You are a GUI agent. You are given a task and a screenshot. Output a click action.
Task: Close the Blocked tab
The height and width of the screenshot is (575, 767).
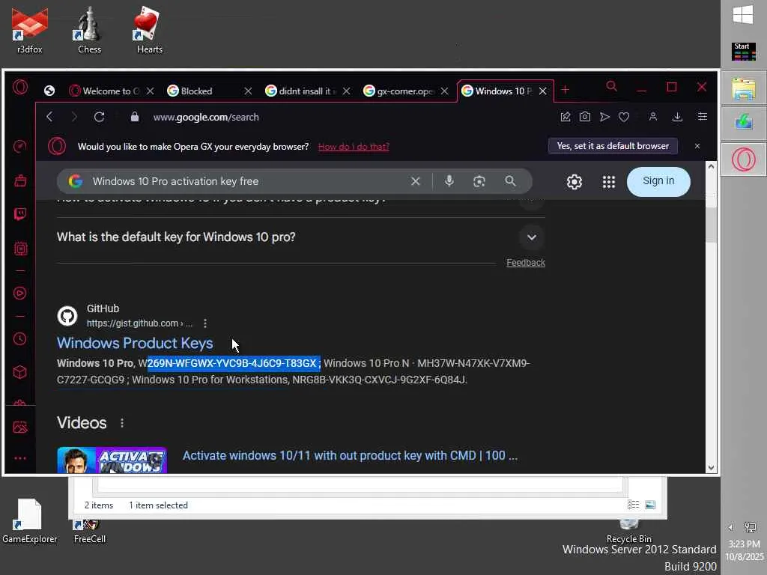[x=248, y=91]
